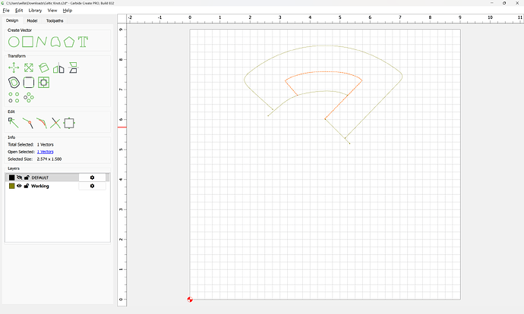Click the olive color swatch of Working layer
The height and width of the screenshot is (314, 524).
click(11, 186)
